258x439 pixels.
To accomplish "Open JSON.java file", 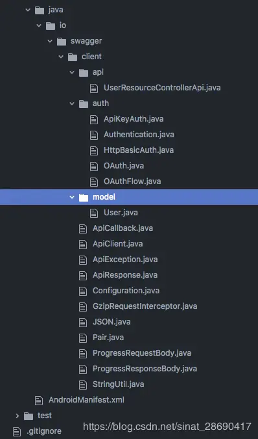I will pyautogui.click(x=111, y=322).
